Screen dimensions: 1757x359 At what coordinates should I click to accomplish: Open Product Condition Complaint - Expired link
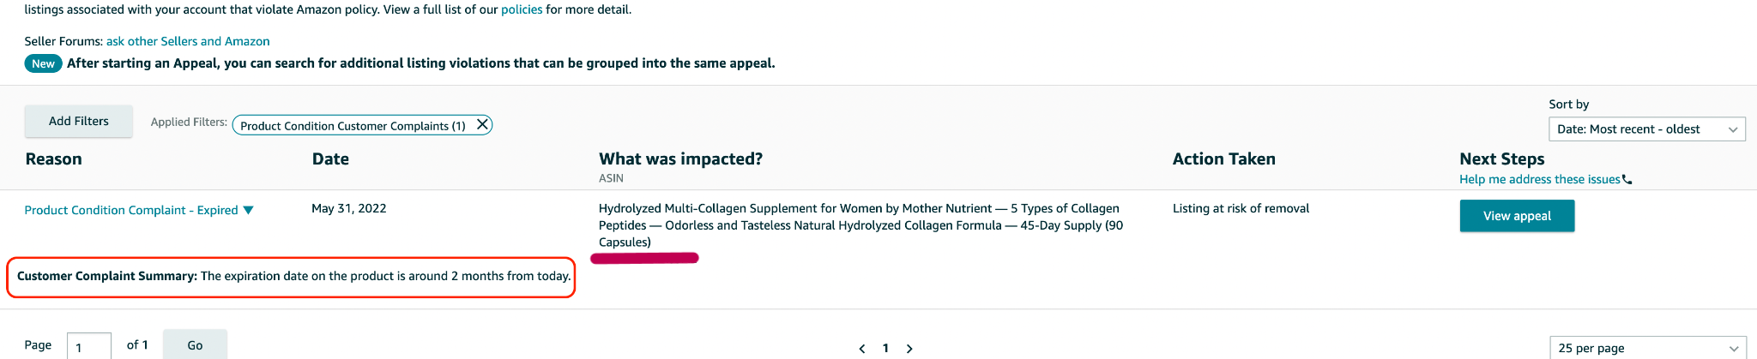tap(131, 210)
